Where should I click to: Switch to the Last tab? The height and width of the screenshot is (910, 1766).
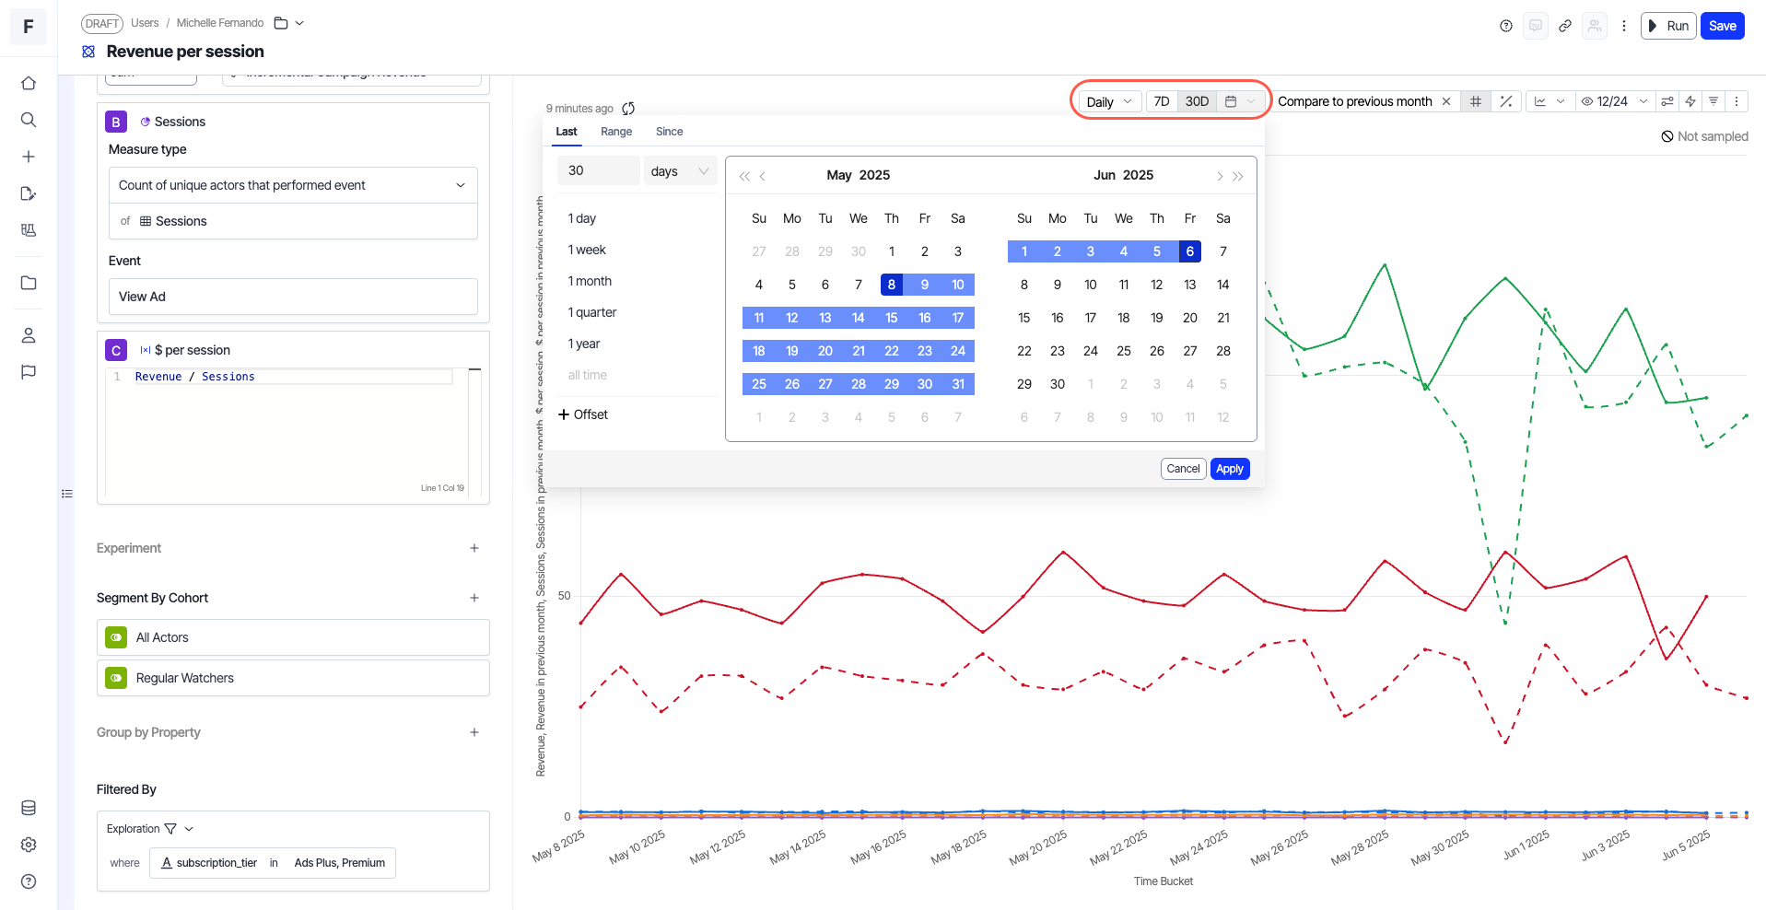tap(567, 132)
